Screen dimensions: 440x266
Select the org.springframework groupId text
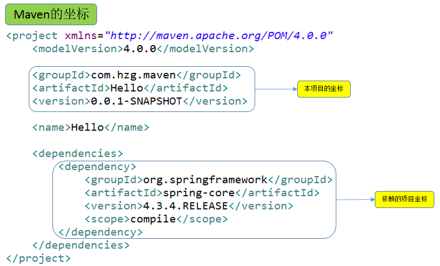click(x=205, y=180)
